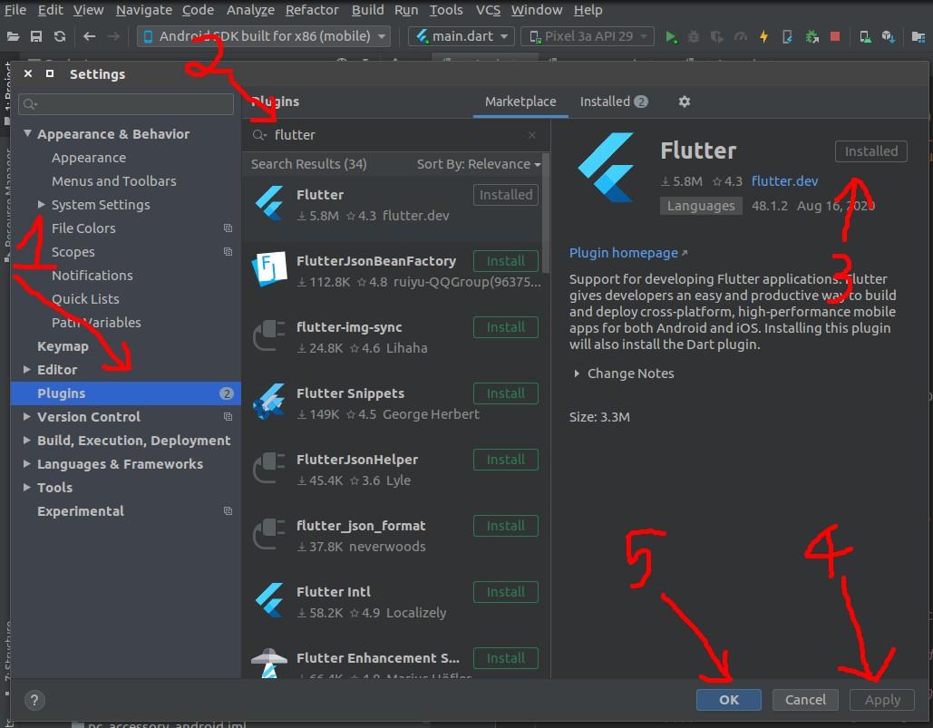Open the SDK Manager icon
This screenshot has height=728, width=933.
889,37
